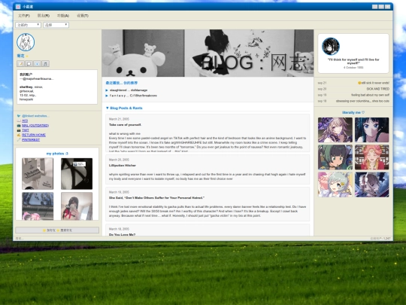Click the pencil edit icon under the profile name
The image size is (406, 305).
[21, 63]
